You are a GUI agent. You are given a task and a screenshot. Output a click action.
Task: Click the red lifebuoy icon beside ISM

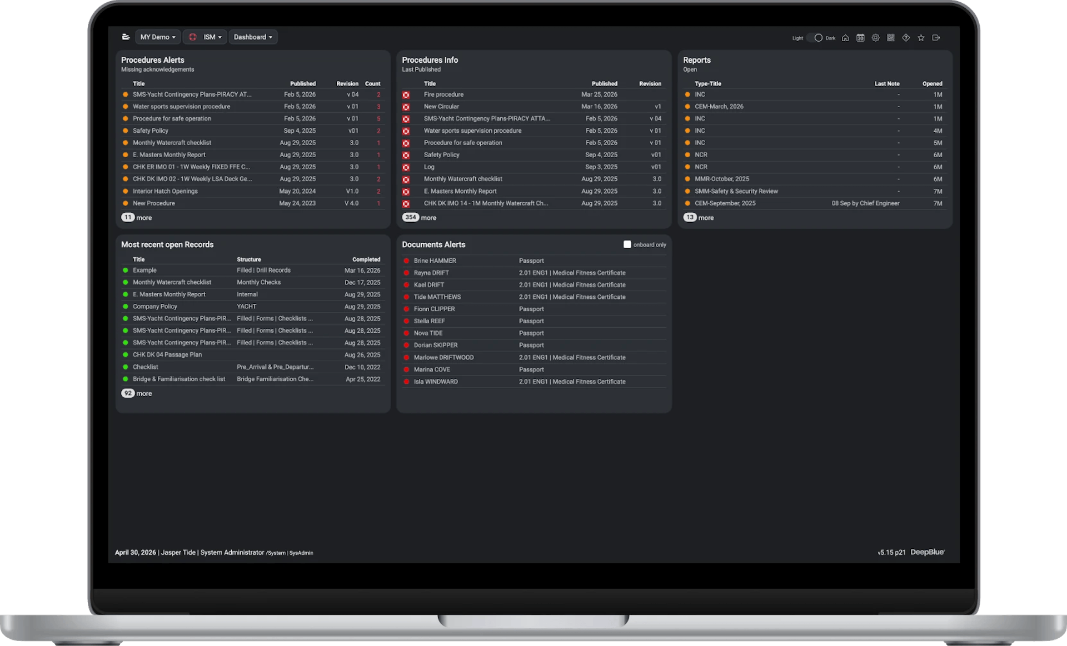193,37
